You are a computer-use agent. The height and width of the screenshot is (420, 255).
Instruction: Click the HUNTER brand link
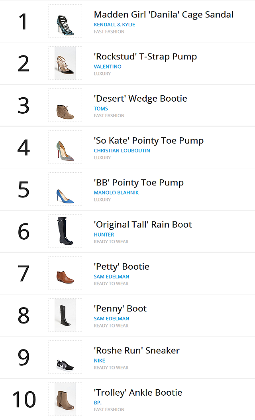[104, 235]
